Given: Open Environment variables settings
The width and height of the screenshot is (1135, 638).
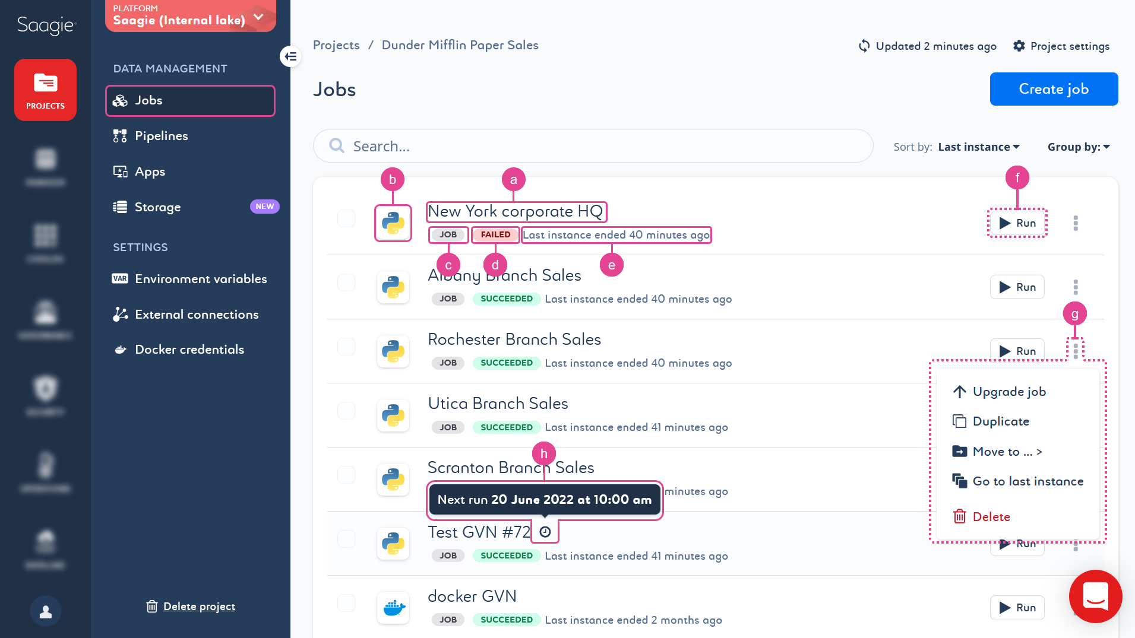Looking at the screenshot, I should [190, 279].
